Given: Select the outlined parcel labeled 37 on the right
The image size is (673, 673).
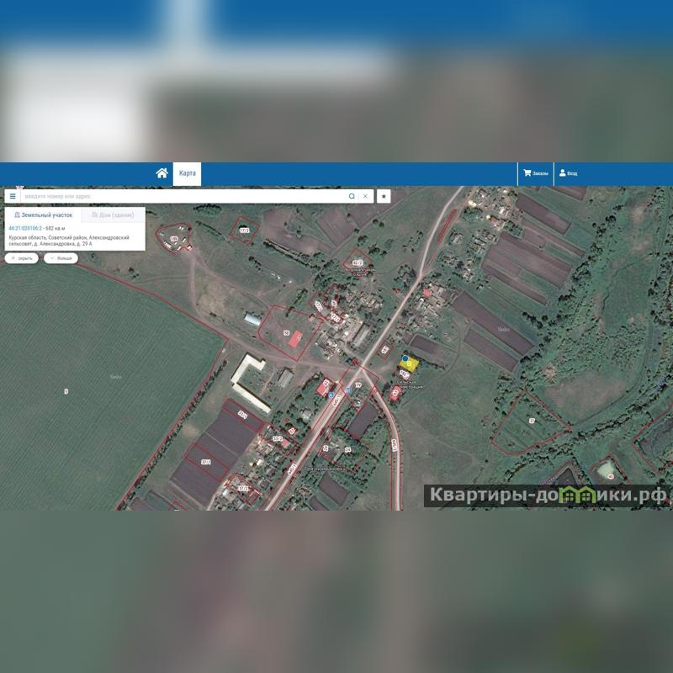Looking at the screenshot, I should [x=530, y=419].
